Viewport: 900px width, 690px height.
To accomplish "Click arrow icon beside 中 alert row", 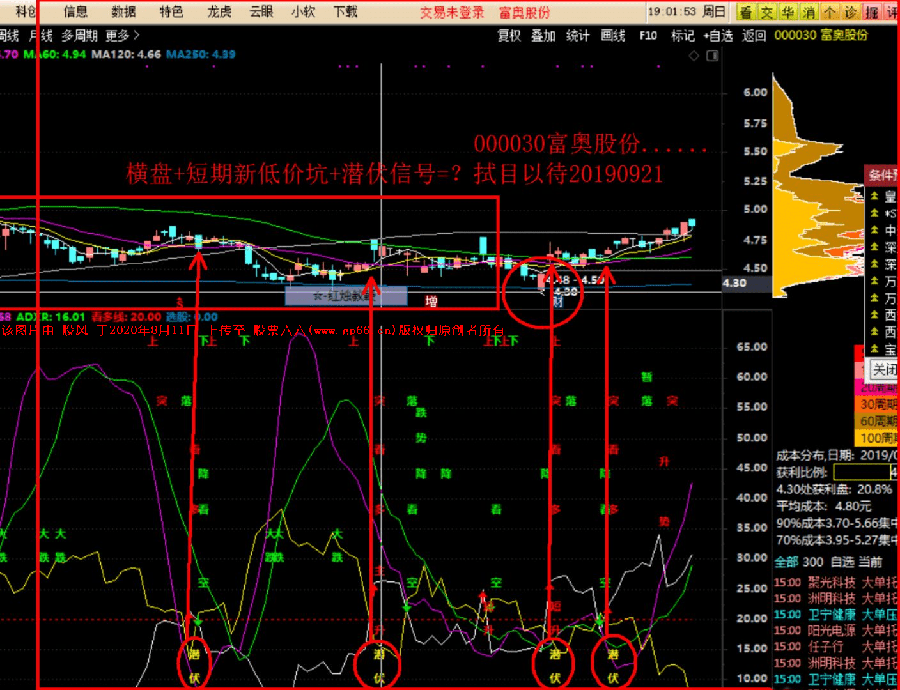I will click(x=874, y=230).
